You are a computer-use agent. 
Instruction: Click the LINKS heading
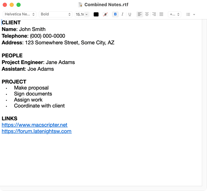tap(10, 118)
